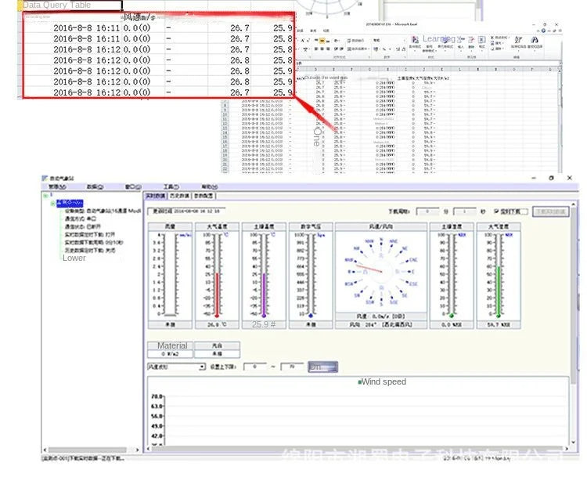The image size is (587, 488).
Task: Click the 0 W/m2 radiation value box
Action: click(171, 354)
